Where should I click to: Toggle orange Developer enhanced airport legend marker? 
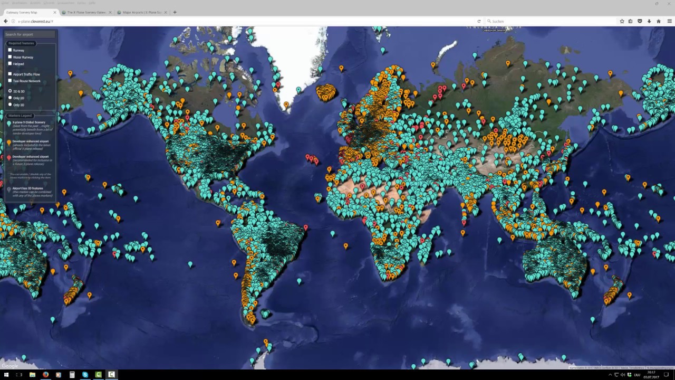coord(9,142)
